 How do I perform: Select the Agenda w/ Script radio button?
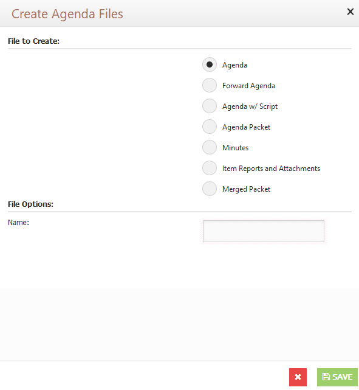(210, 106)
